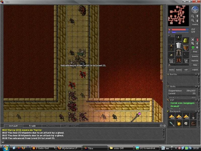Screen dimensions: 201x151
Task: Toggle the Skills panel button
Action: point(172,70)
